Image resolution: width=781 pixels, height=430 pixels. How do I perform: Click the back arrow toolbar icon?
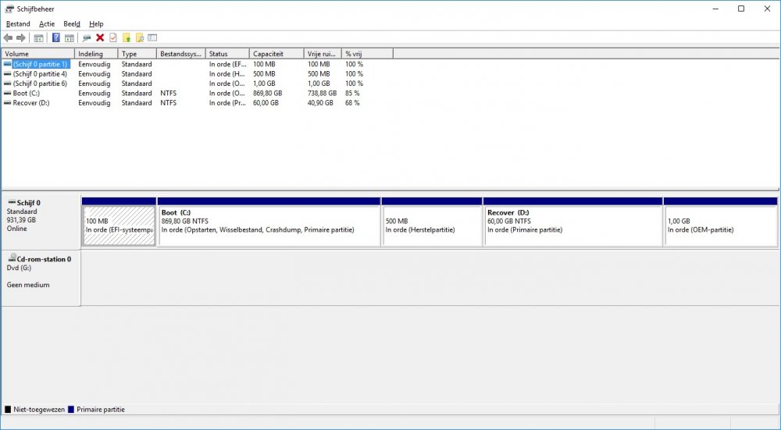pos(8,37)
